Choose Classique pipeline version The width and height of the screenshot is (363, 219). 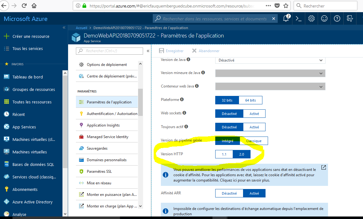[254, 141]
